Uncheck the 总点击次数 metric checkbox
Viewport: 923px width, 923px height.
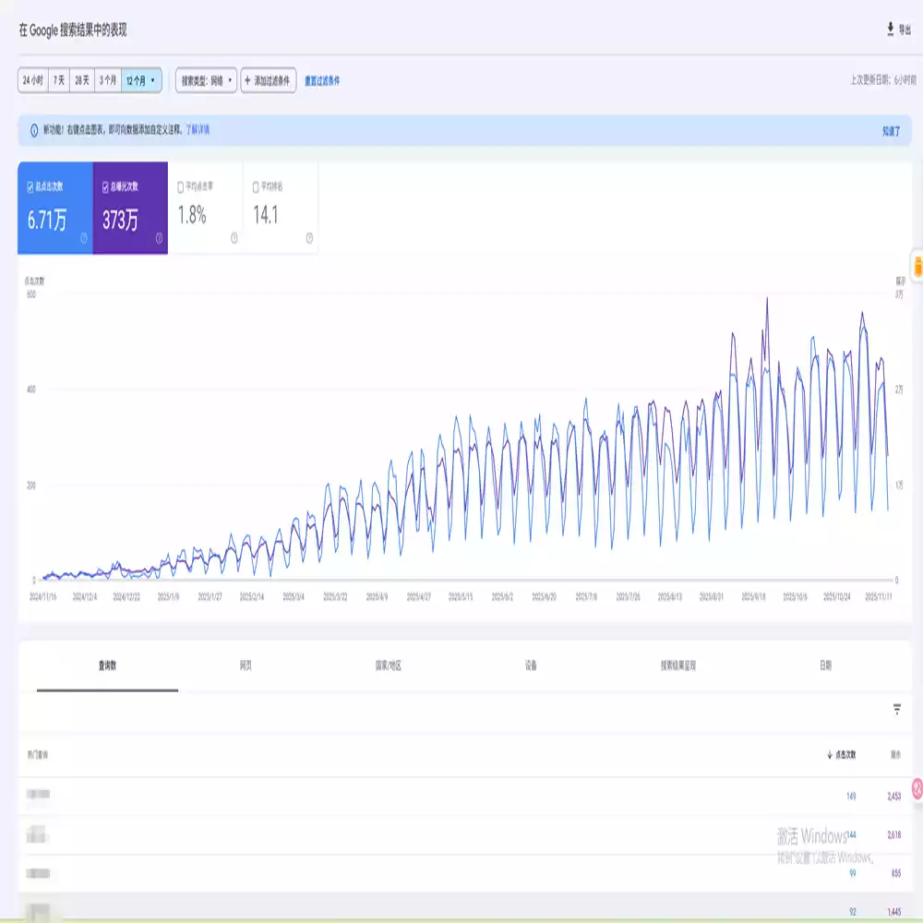click(30, 186)
